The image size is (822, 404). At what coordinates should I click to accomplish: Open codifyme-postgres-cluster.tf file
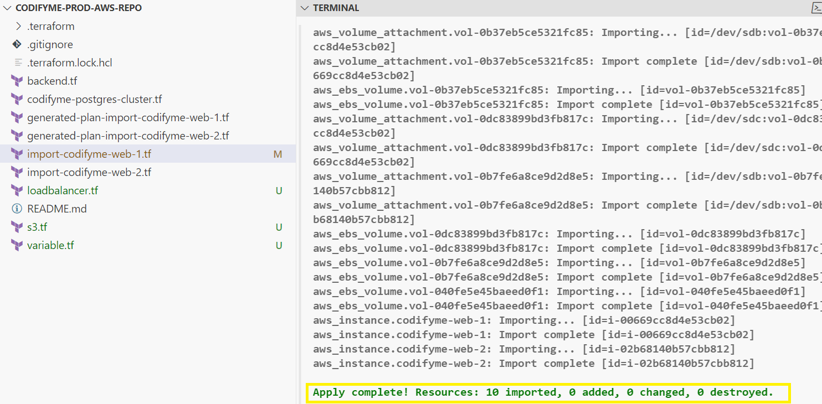[94, 100]
